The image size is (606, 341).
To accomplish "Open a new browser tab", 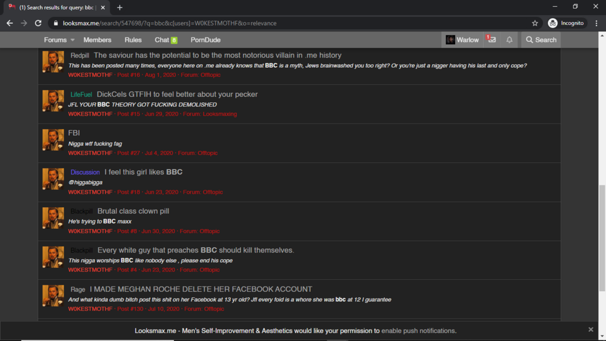I will [119, 7].
